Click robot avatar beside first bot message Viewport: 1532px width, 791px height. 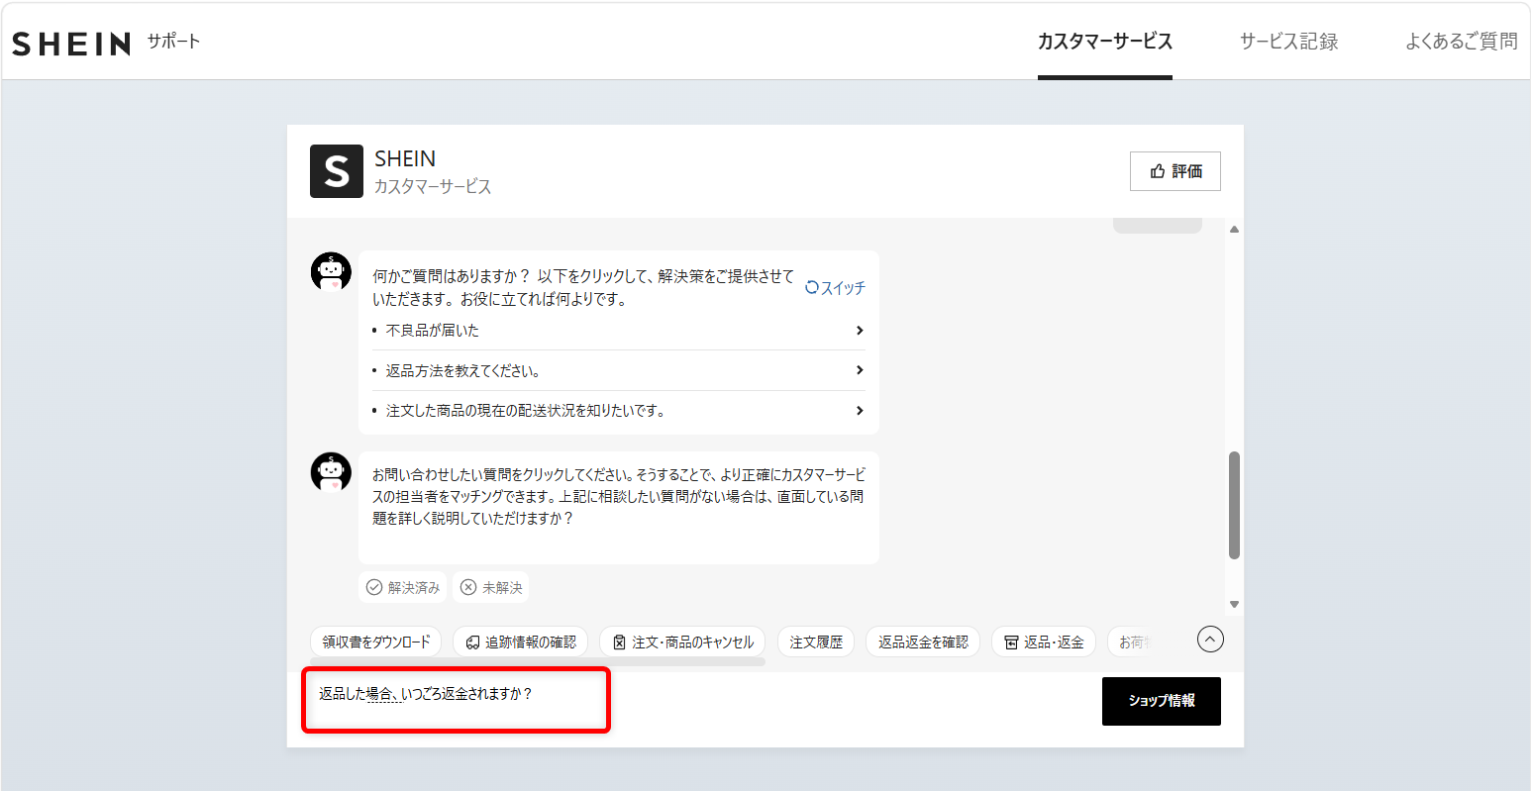pos(331,271)
